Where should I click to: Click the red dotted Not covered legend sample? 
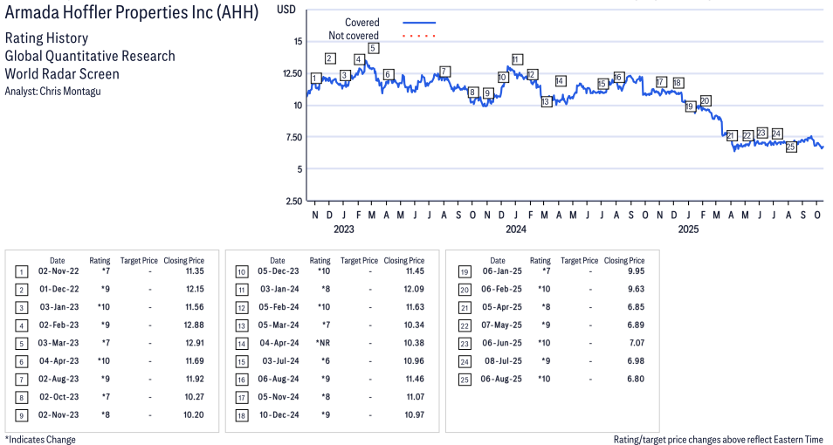click(x=419, y=36)
